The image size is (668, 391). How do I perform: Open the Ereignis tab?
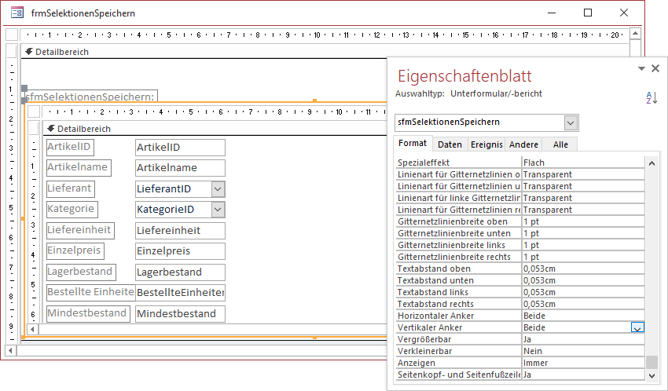point(486,144)
